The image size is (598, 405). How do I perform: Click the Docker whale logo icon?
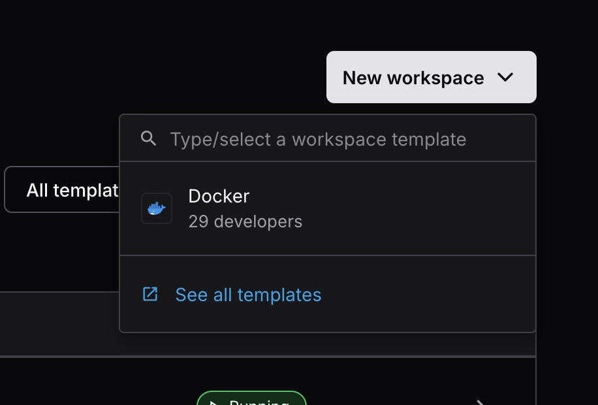click(x=157, y=208)
